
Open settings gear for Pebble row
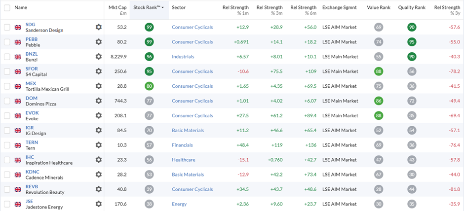99,42
